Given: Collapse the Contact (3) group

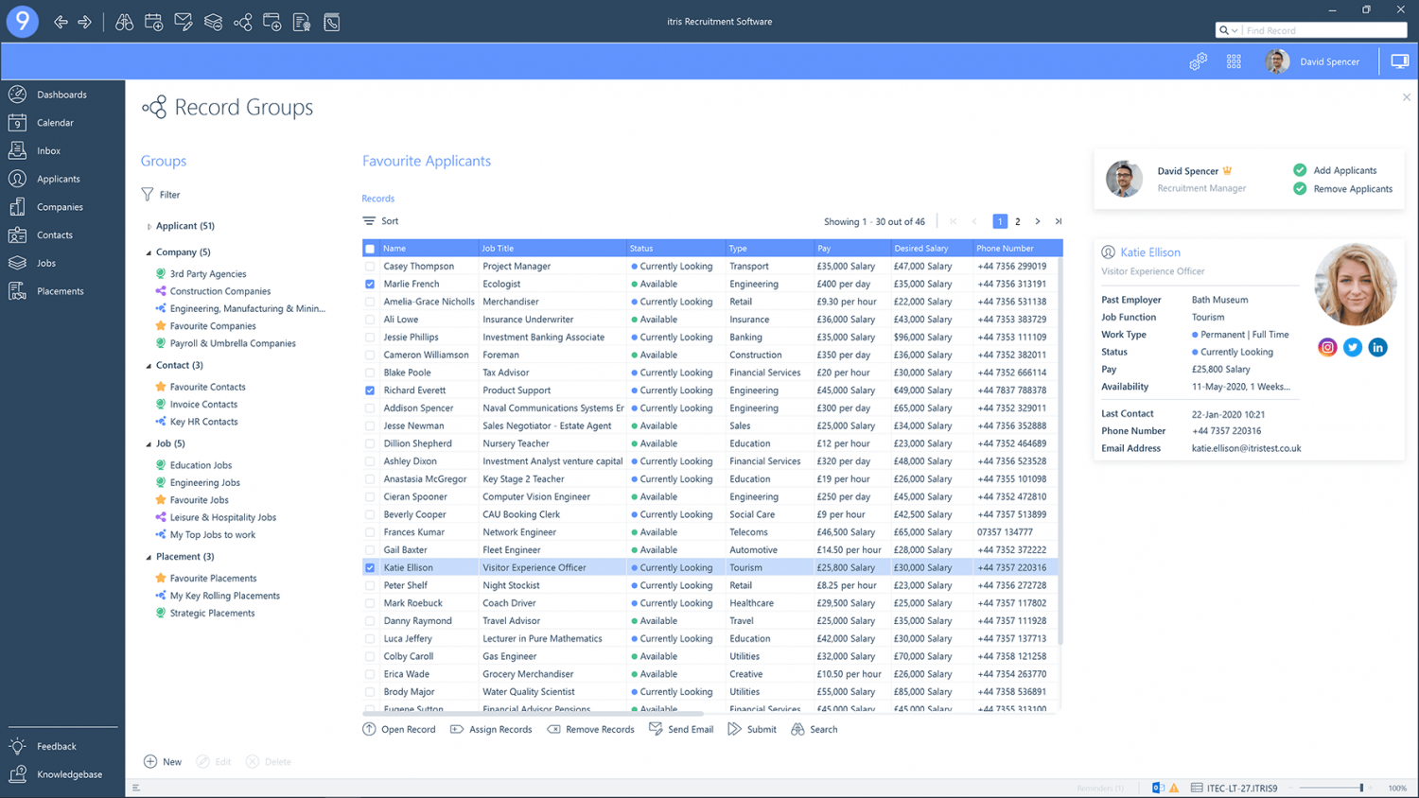Looking at the screenshot, I should [x=149, y=365].
